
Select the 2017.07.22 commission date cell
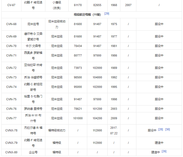[114, 130]
